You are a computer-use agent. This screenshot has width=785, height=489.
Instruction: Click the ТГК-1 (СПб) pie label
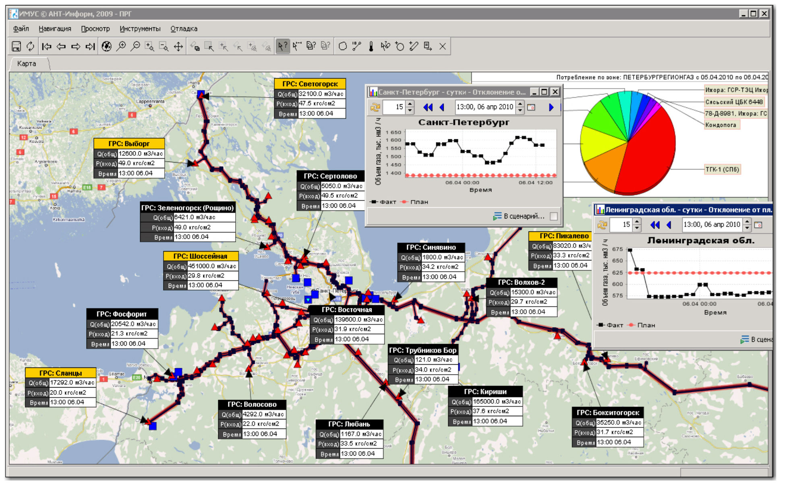coord(722,169)
